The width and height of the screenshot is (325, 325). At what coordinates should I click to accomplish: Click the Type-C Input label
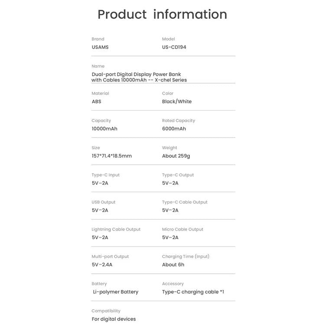[x=105, y=175]
